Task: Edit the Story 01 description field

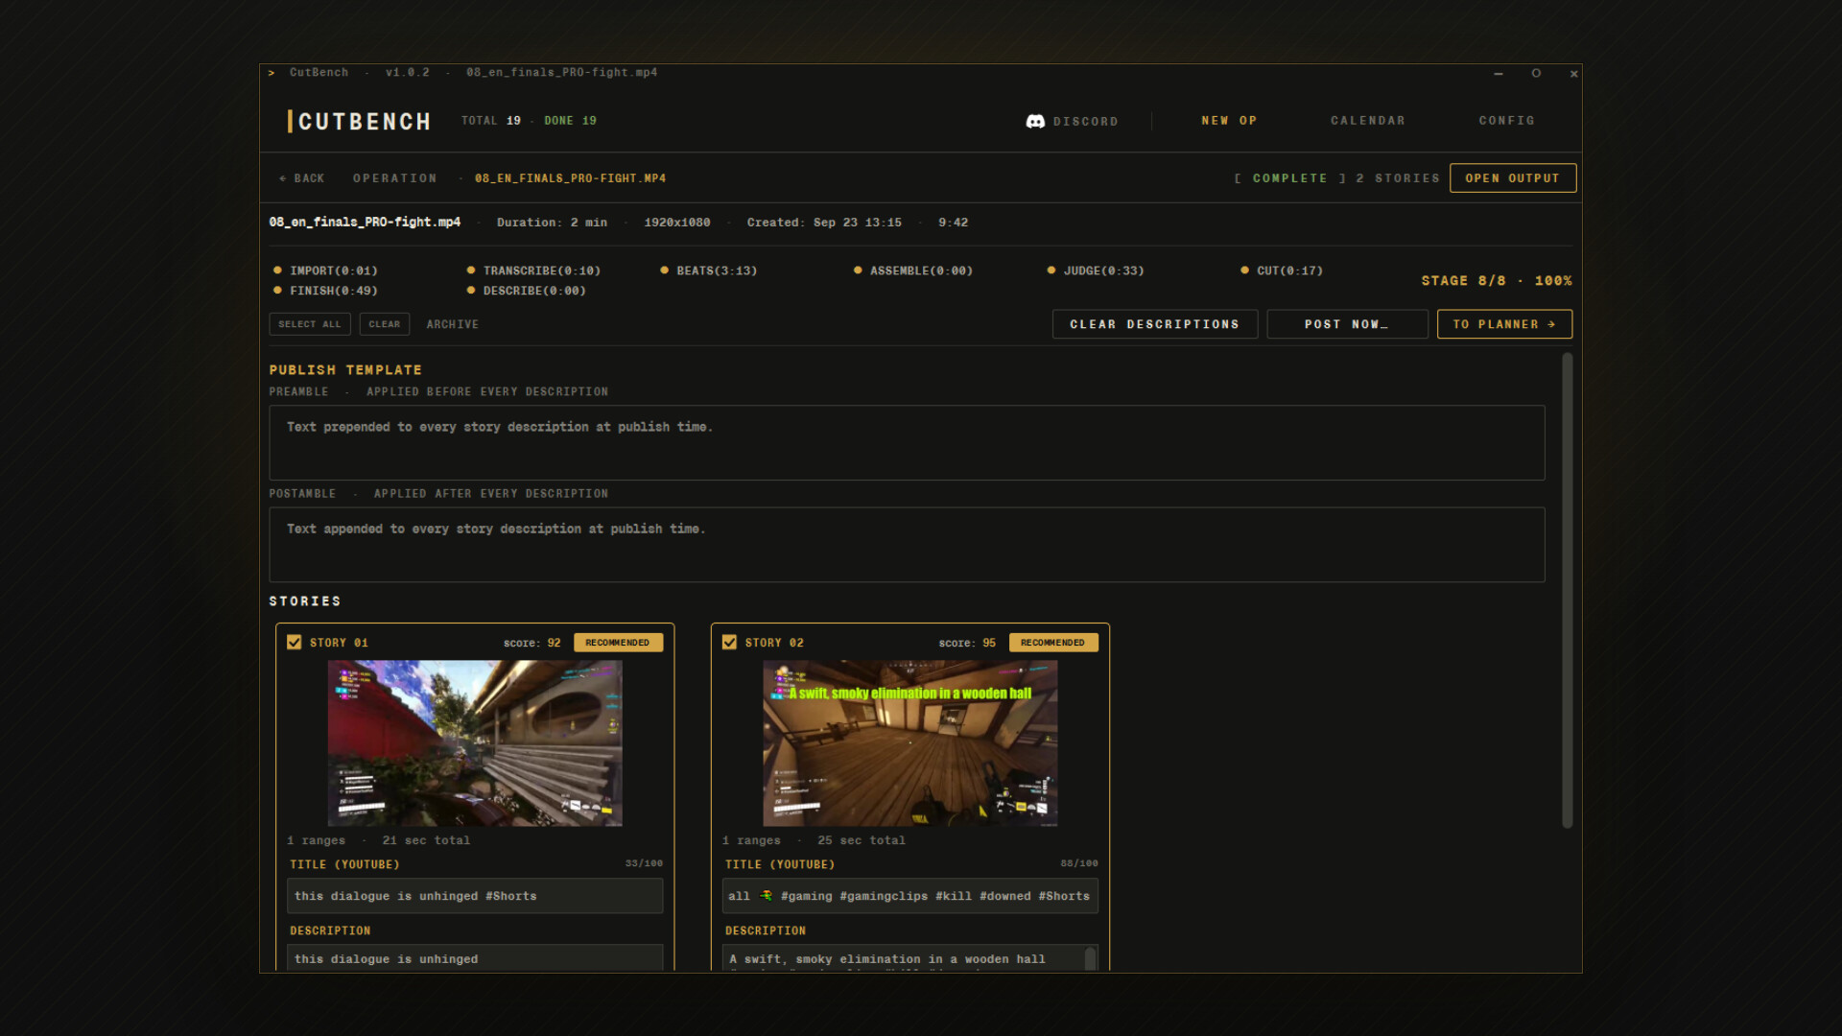Action: point(475,957)
